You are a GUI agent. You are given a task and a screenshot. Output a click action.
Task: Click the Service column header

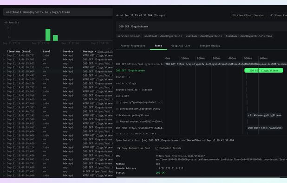point(68,52)
